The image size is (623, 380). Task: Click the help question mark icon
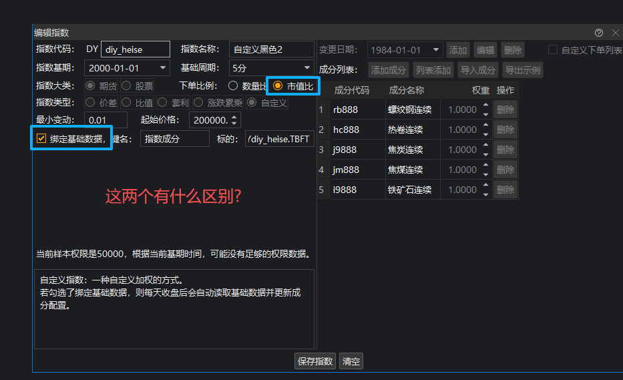coord(599,33)
